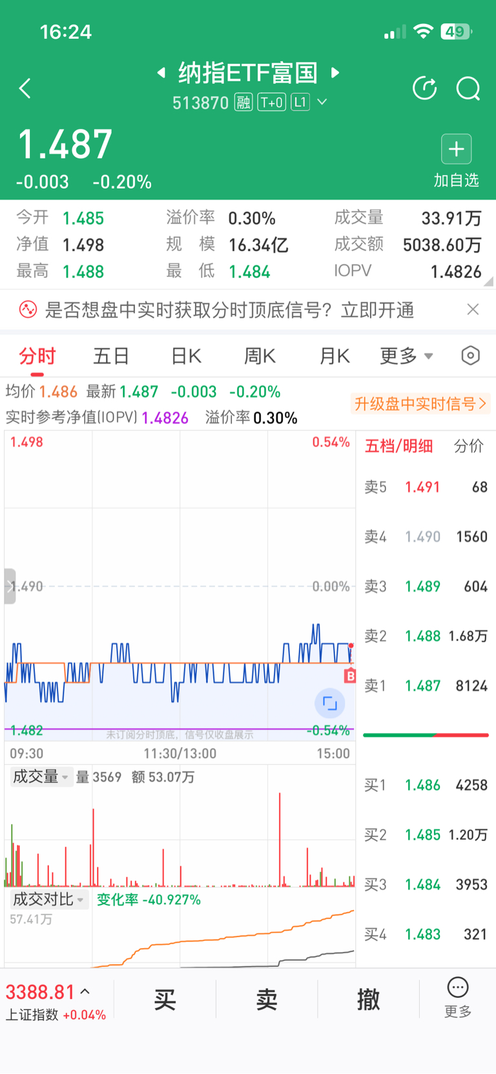This screenshot has width=496, height=1074.
Task: Select 买4 price 1.483
Action: coord(422,935)
